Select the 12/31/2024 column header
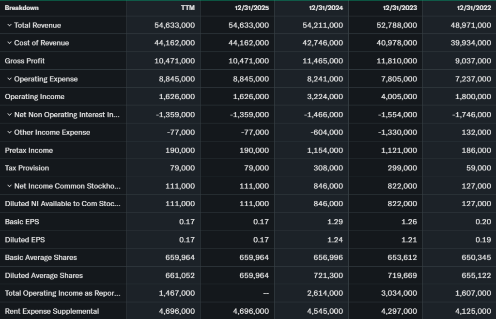Screen dimensions: 496x319 point(326,8)
